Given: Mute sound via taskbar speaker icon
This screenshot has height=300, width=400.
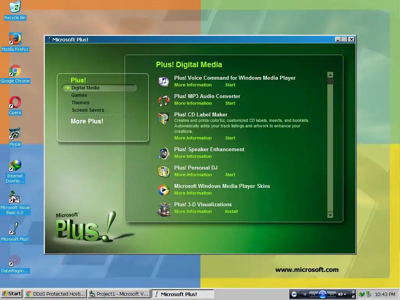Looking at the screenshot, I should [x=340, y=294].
